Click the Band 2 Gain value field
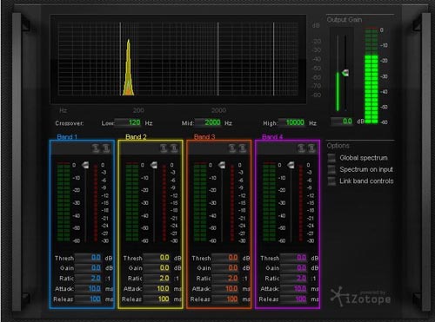The height and width of the screenshot is (322, 435). [x=157, y=268]
